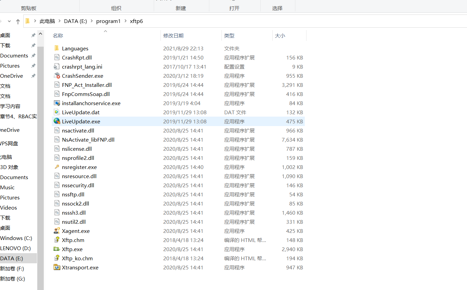Select 学习内容 in the navigation pane
This screenshot has height=290, width=467.
10,106
